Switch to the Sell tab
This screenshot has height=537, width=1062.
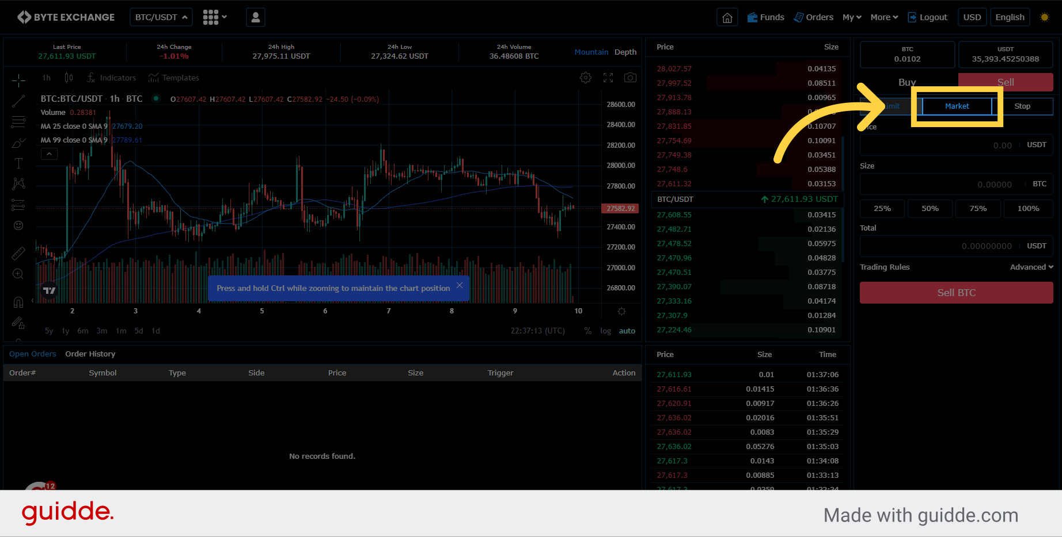click(x=1006, y=82)
